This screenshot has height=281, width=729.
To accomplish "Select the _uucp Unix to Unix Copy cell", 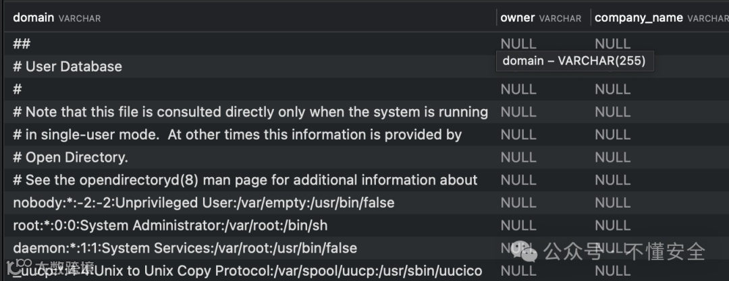I will point(248,271).
